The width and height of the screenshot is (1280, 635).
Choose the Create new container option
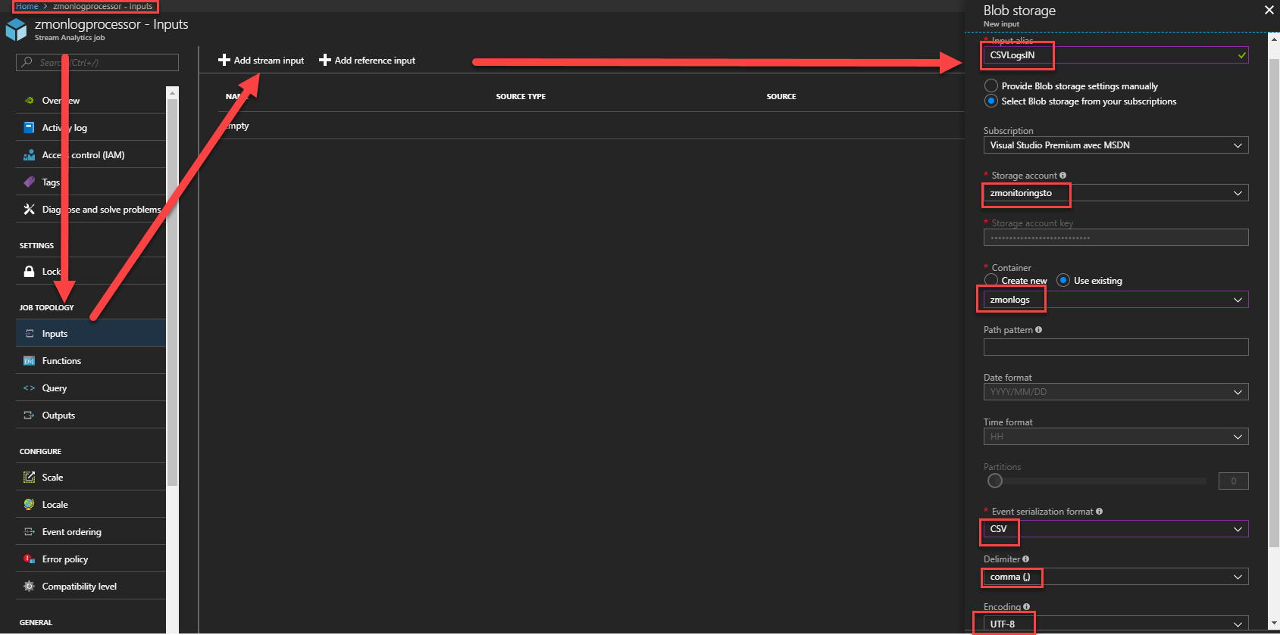(991, 280)
